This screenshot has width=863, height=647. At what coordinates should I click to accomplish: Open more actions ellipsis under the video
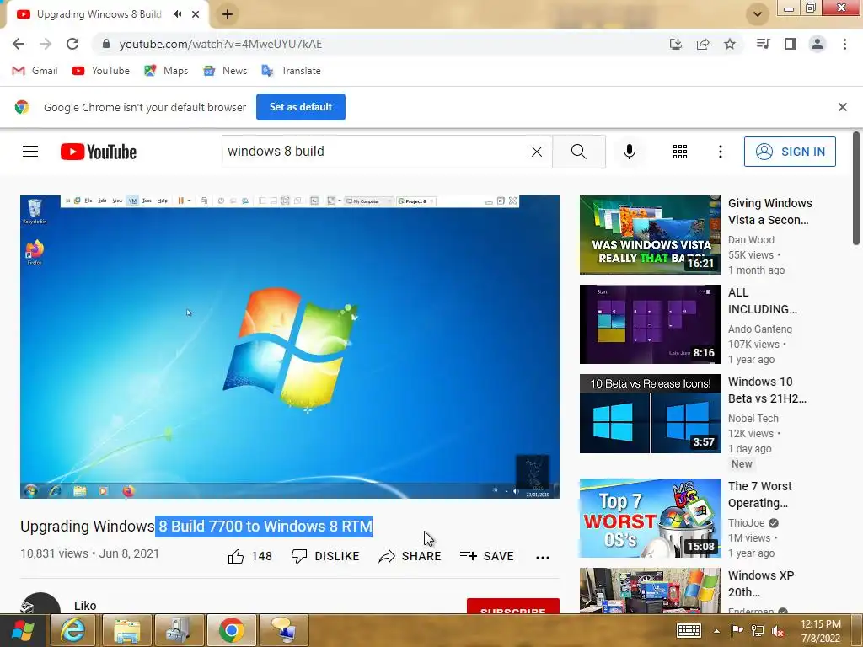(543, 558)
